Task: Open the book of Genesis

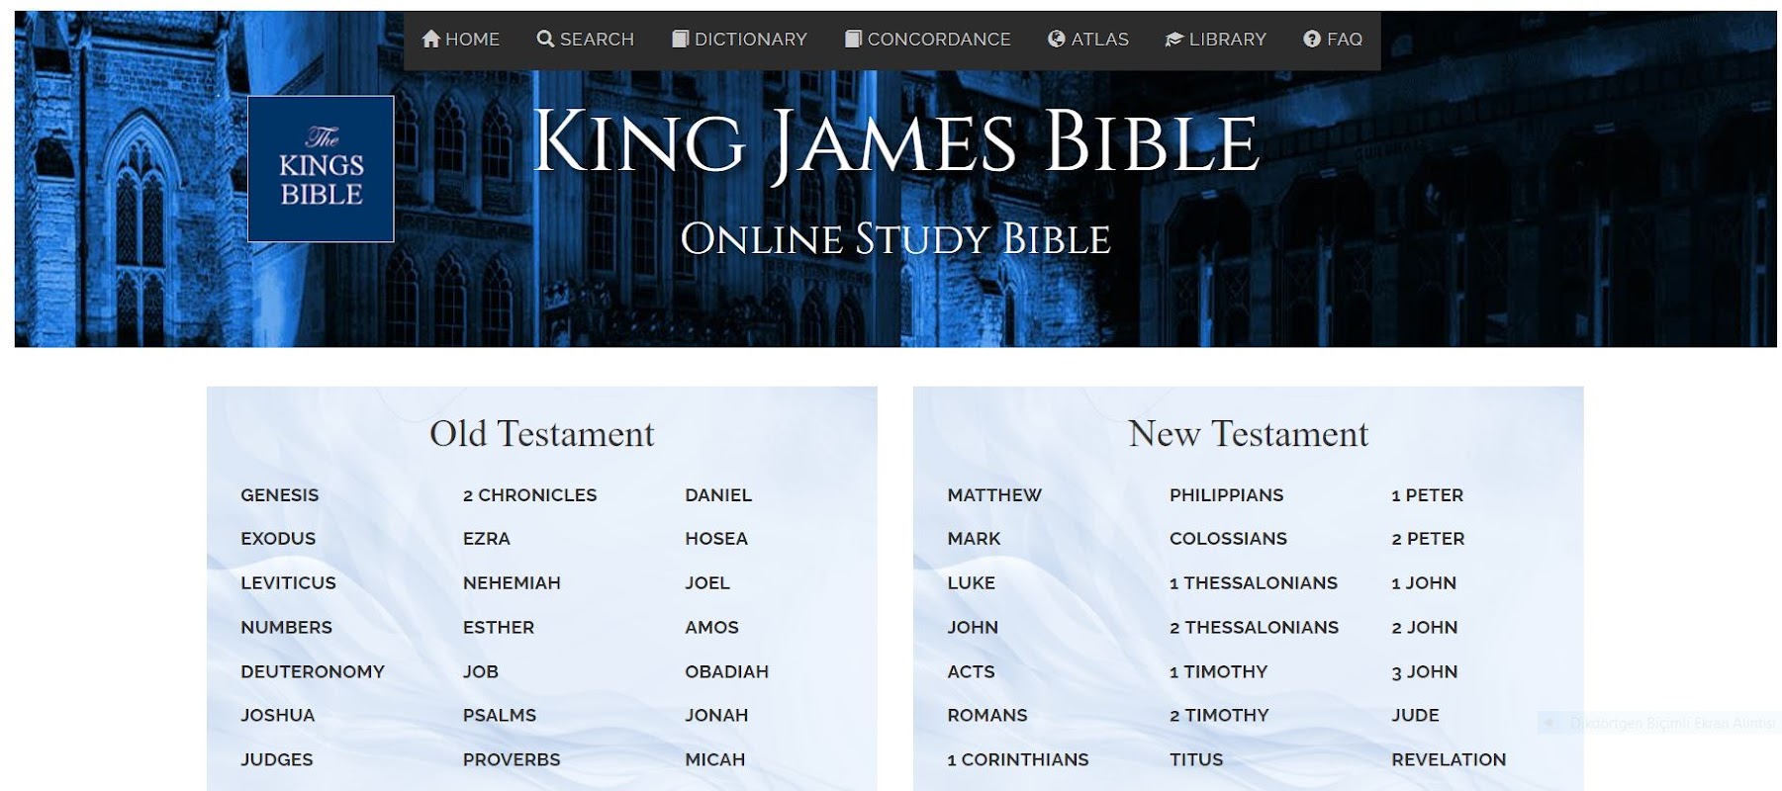Action: coord(280,495)
